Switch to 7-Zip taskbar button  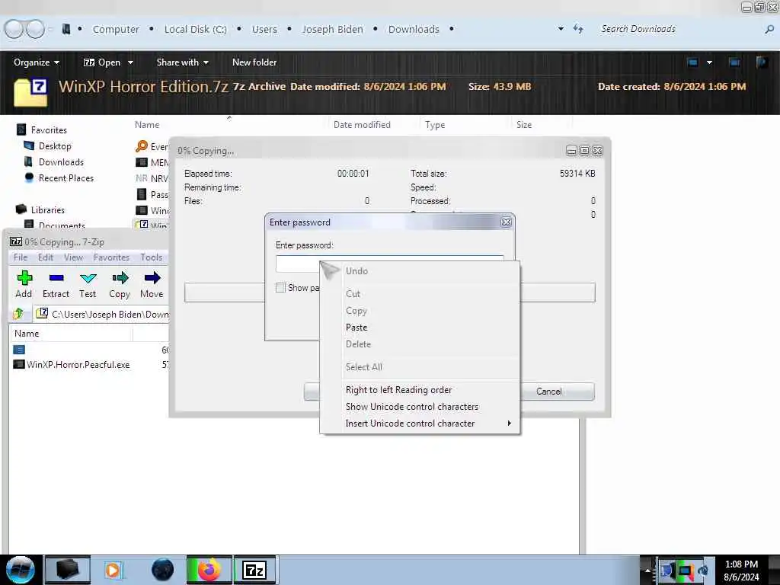tap(254, 570)
